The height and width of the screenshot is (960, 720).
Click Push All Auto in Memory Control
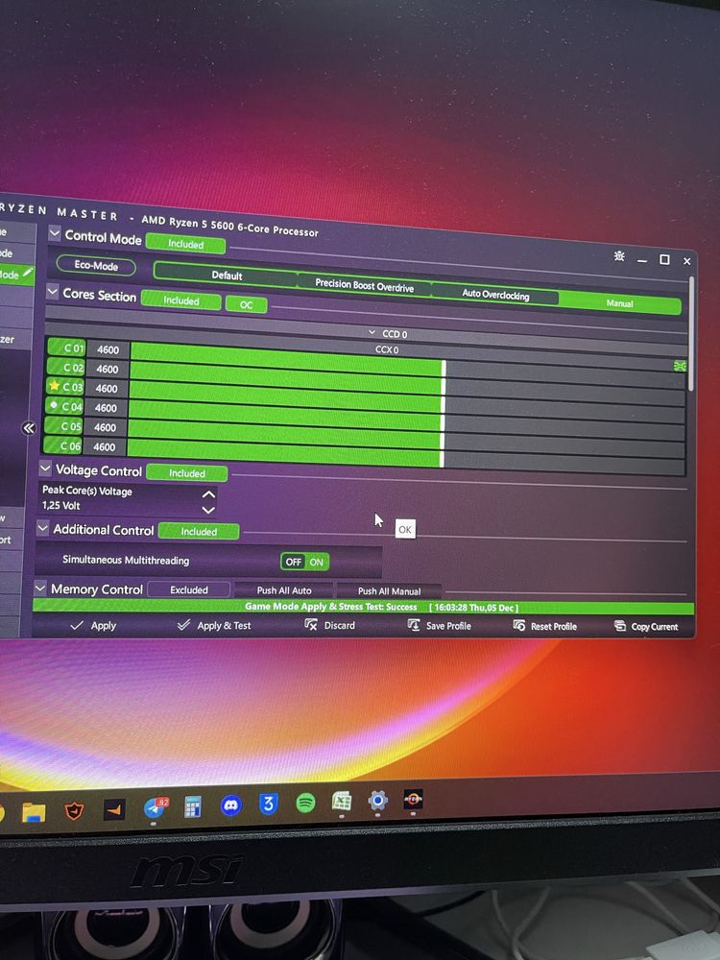(284, 590)
